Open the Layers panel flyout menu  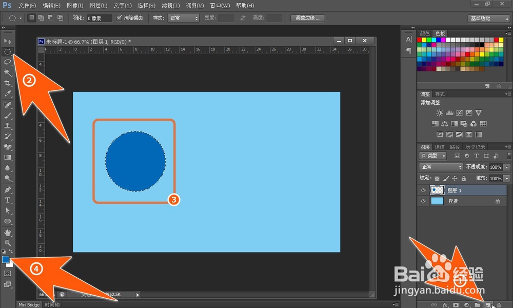click(x=507, y=147)
